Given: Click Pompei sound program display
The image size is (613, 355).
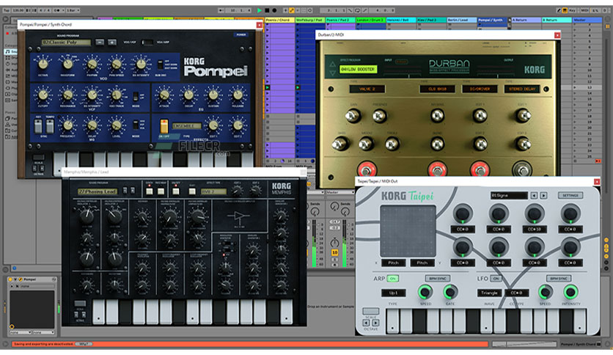Looking at the screenshot, I should tap(66, 42).
